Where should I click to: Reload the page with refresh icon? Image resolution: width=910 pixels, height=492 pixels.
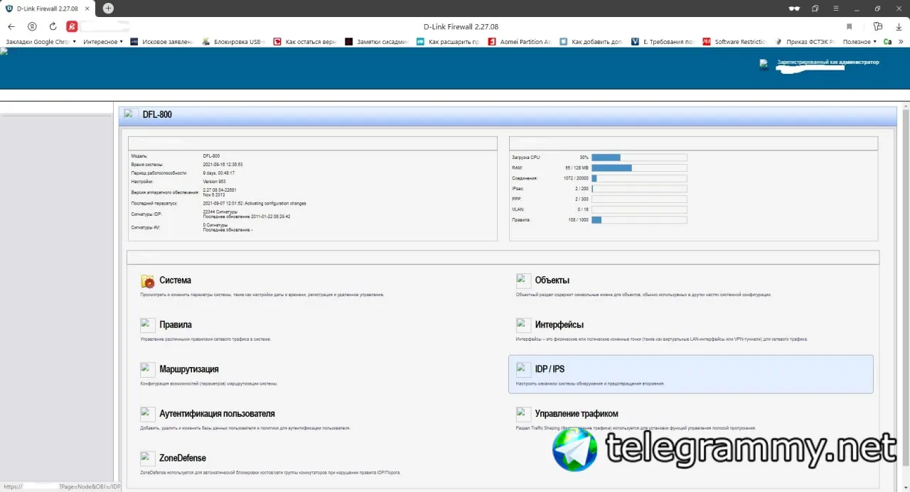coord(53,26)
